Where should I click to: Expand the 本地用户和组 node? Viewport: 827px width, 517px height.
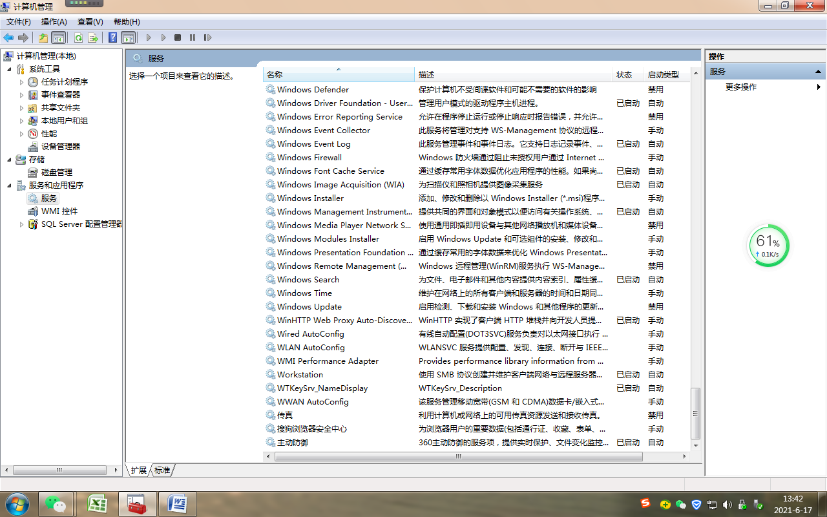21,121
